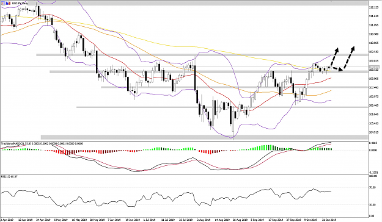The width and height of the screenshot is (382, 222).
Task: Click the 70.00 RSI scale value
Action: [372, 187]
